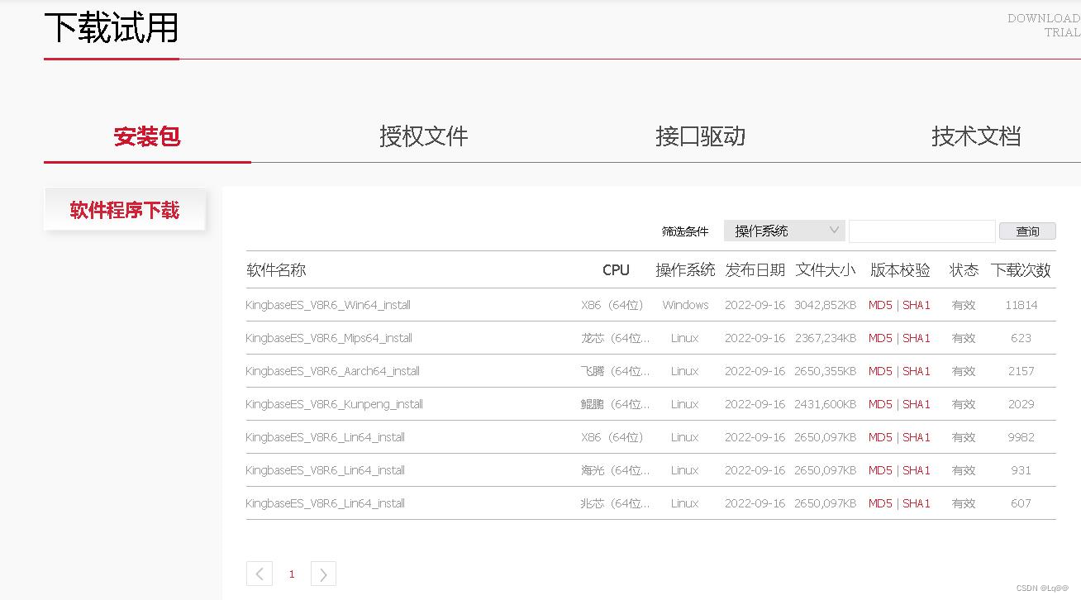Image resolution: width=1081 pixels, height=600 pixels.
Task: Select the 3042,852KB file size cell
Action: [825, 305]
